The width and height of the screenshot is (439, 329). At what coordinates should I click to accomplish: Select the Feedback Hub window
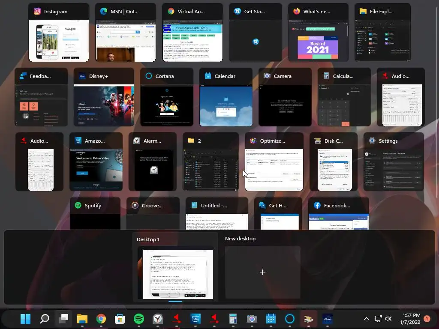pos(41,97)
